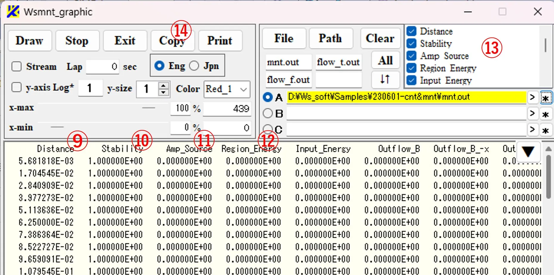This screenshot has width=554, height=275.
Task: Enable the y-axis Log checkbox
Action: [16, 87]
